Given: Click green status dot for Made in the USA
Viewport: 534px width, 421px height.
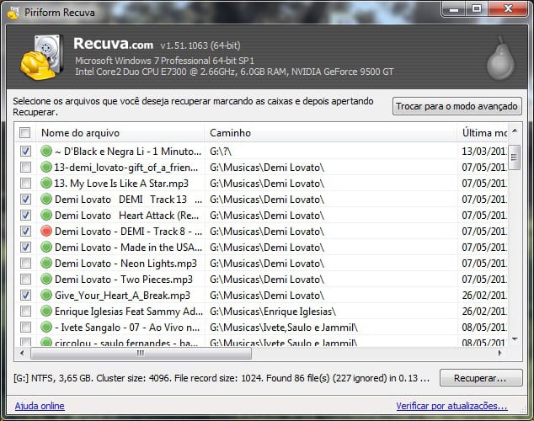Looking at the screenshot, I should 46,247.
